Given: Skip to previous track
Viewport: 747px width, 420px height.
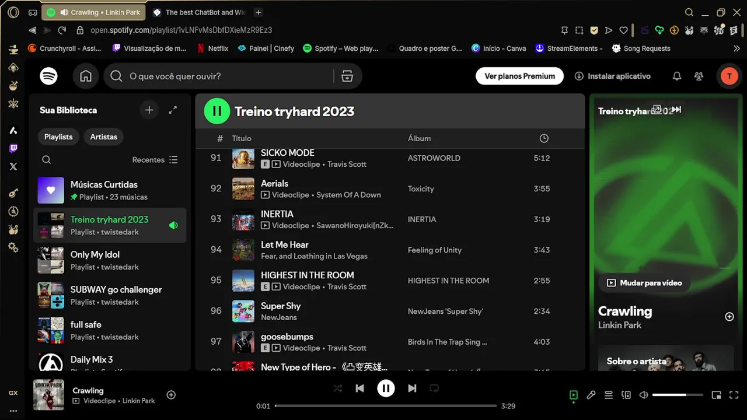Looking at the screenshot, I should (360, 388).
